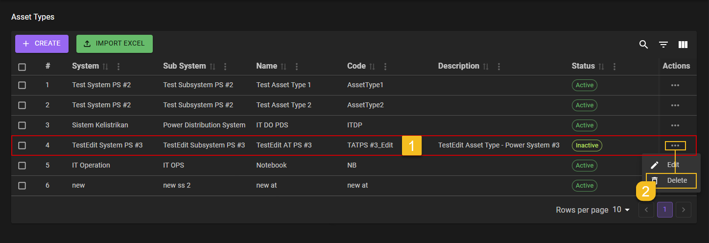Open the filter list icon
709x243 pixels.
pyautogui.click(x=663, y=45)
